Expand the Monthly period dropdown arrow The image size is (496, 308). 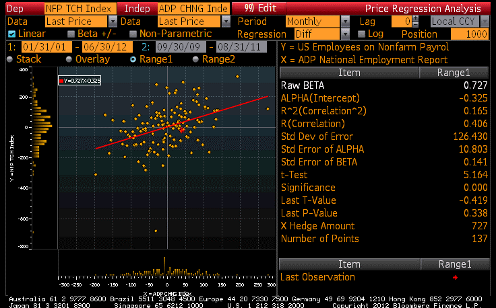(345, 22)
